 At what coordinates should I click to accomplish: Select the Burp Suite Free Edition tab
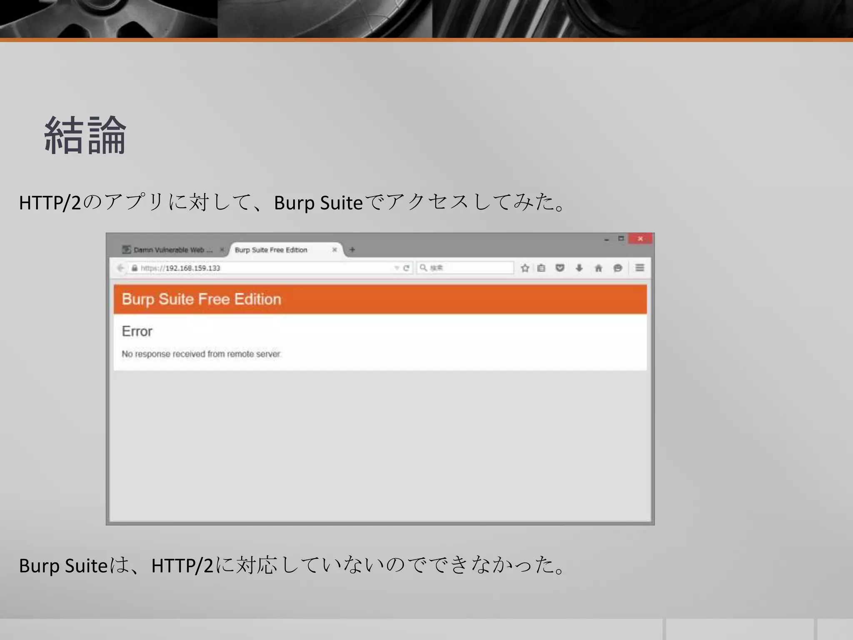tap(286, 250)
